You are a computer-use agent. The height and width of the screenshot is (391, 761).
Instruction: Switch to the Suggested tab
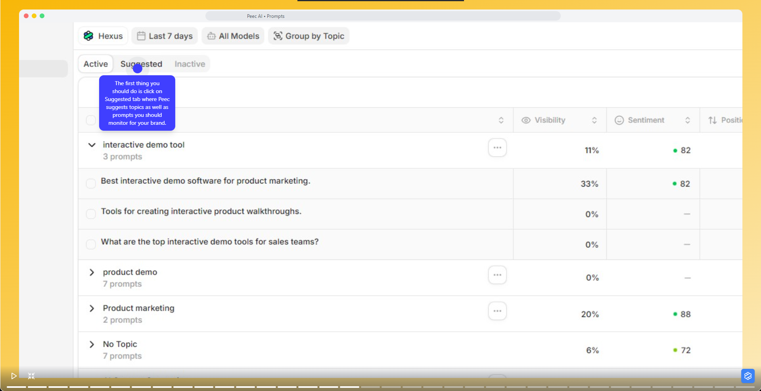point(141,64)
